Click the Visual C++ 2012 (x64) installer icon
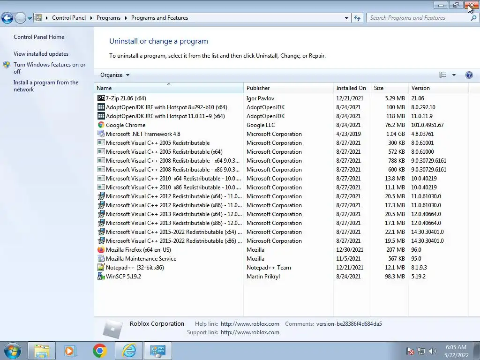480x360 pixels. [101, 196]
